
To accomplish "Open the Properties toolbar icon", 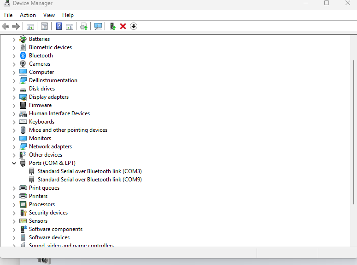I will point(44,26).
